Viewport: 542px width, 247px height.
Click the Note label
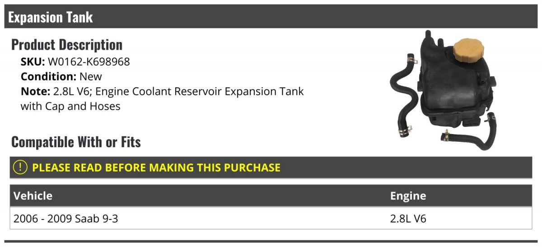(x=35, y=92)
